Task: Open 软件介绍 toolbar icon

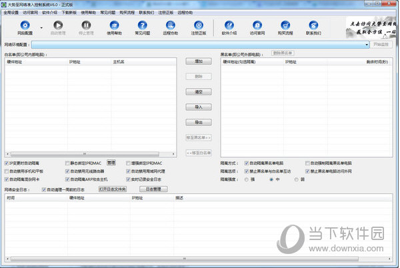Action: 229,27
